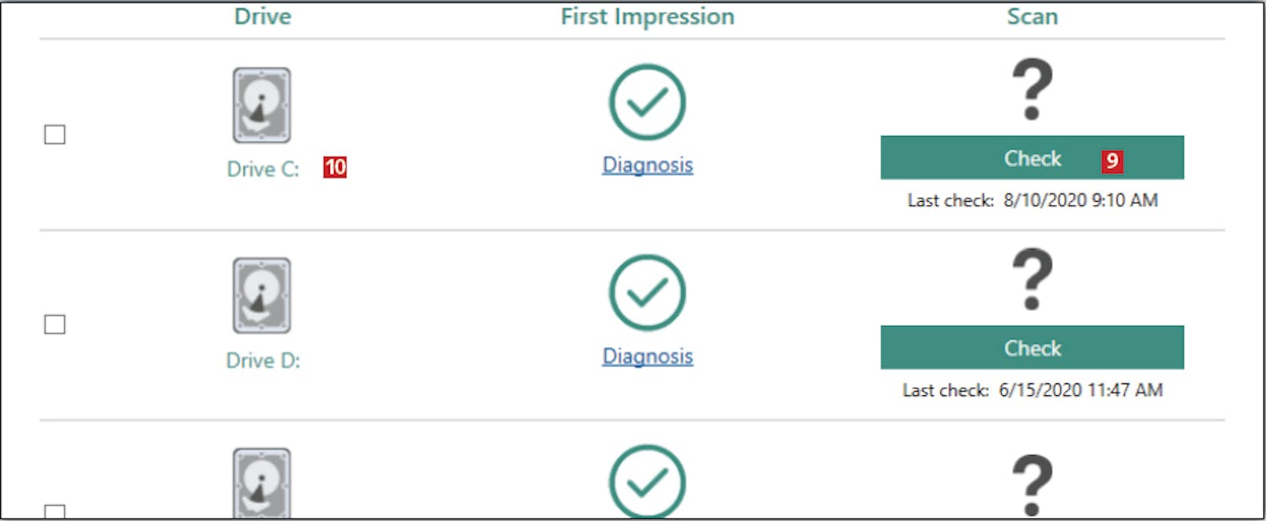
Task: Click the third row's hard disk icon
Action: click(262, 483)
